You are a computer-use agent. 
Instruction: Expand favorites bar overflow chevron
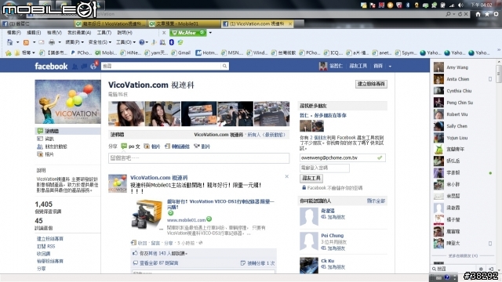pos(499,50)
